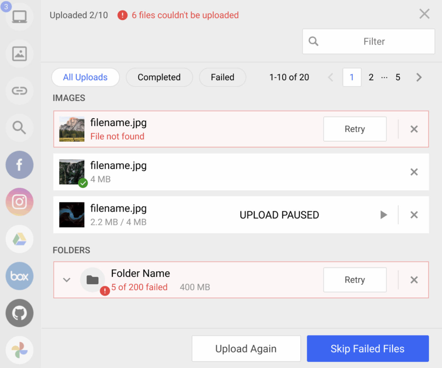Select Box cloud storage source
Screen dimensions: 442x368
pos(19,276)
